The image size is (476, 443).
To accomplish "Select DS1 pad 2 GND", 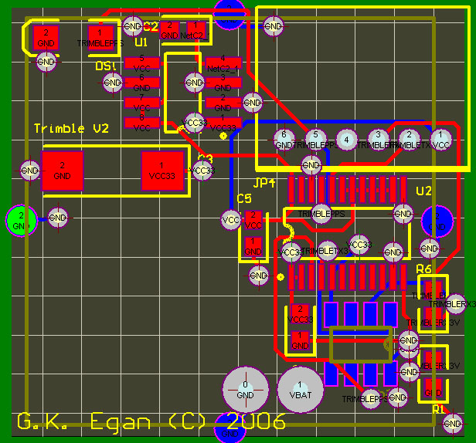I will click(46, 38).
